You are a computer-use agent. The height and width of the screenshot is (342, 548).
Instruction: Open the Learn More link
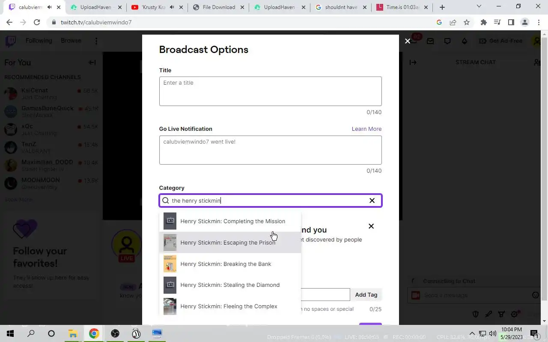tap(366, 129)
